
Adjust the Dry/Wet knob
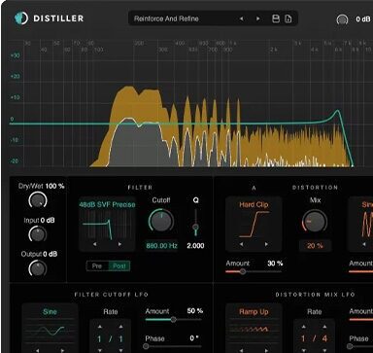38,200
